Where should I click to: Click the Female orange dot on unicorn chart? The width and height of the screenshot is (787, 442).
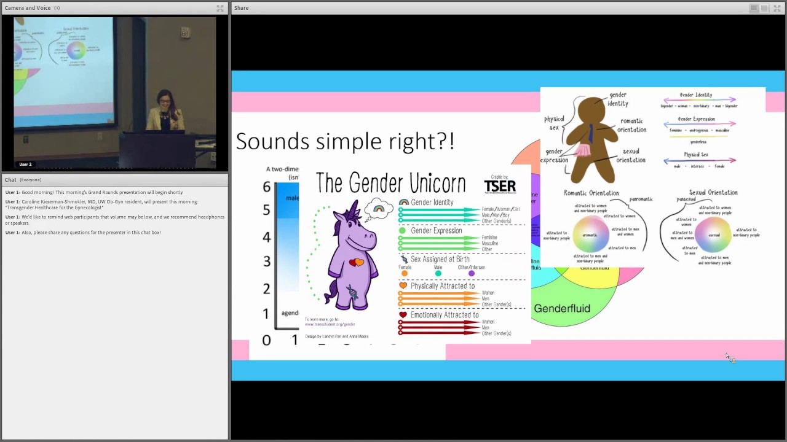405,273
